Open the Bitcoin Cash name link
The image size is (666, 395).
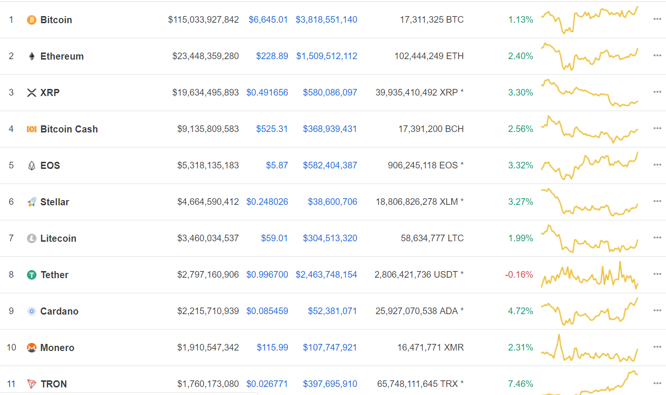tap(69, 129)
